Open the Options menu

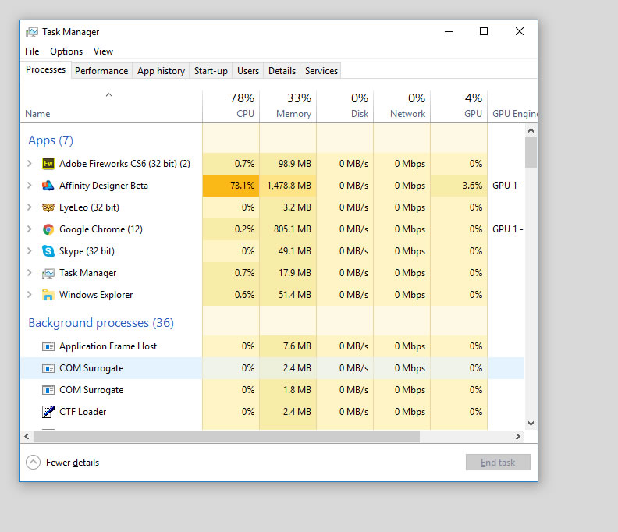tap(66, 51)
